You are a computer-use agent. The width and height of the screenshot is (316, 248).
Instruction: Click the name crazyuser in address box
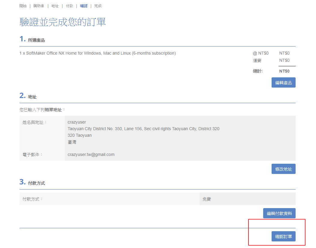[x=77, y=122]
